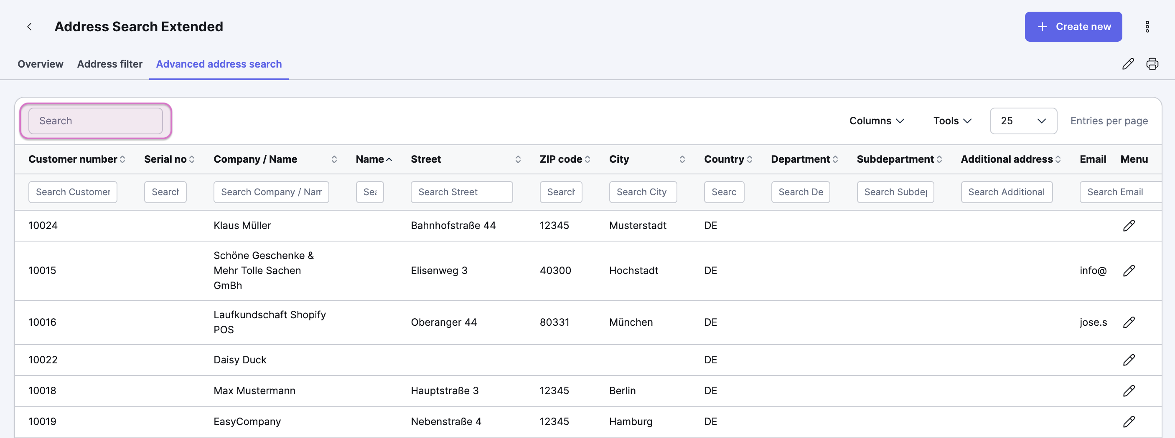Edit the Klaus Müller row via pencil icon
This screenshot has height=438, width=1175.
[x=1129, y=225]
